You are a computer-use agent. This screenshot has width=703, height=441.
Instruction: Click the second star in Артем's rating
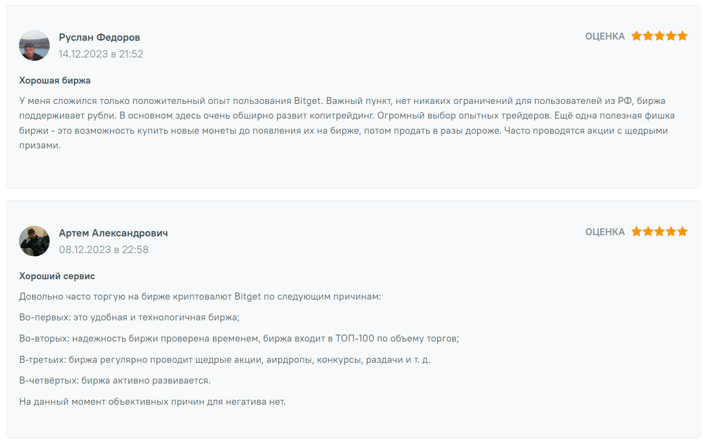pyautogui.click(x=648, y=232)
